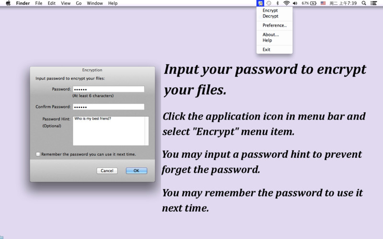This screenshot has height=239, width=383.
Task: Focus the Confirm Password field
Action: click(x=108, y=107)
